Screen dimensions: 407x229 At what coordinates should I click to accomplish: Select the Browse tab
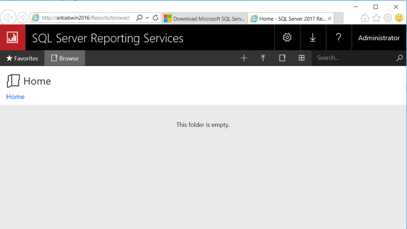65,58
